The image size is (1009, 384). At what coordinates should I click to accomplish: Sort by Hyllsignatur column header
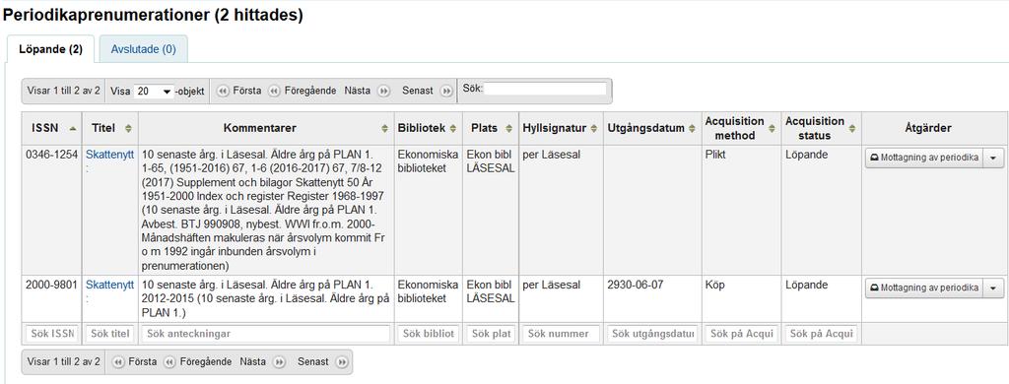[x=561, y=128]
